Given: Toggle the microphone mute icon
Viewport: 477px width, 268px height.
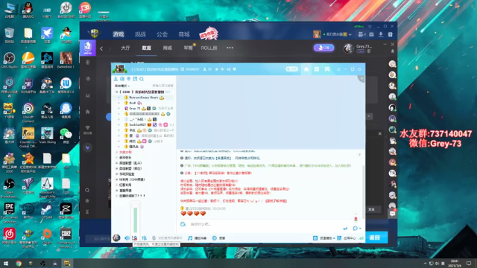Looking at the screenshot, I should (135, 238).
